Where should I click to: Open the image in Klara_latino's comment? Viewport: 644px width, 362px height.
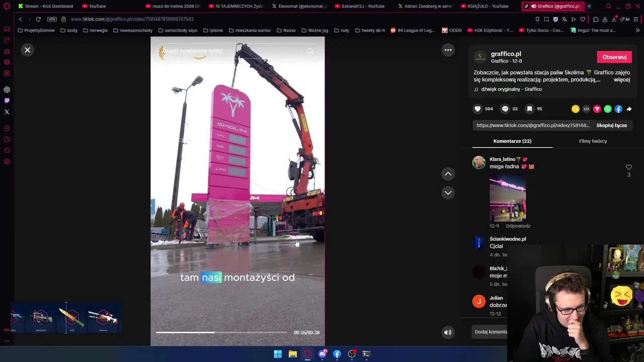[x=508, y=198]
